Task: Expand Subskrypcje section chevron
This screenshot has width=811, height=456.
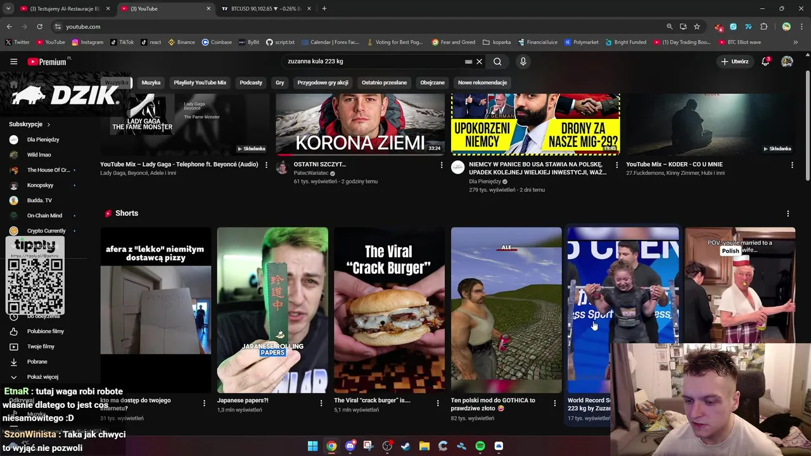Action: pos(48,125)
